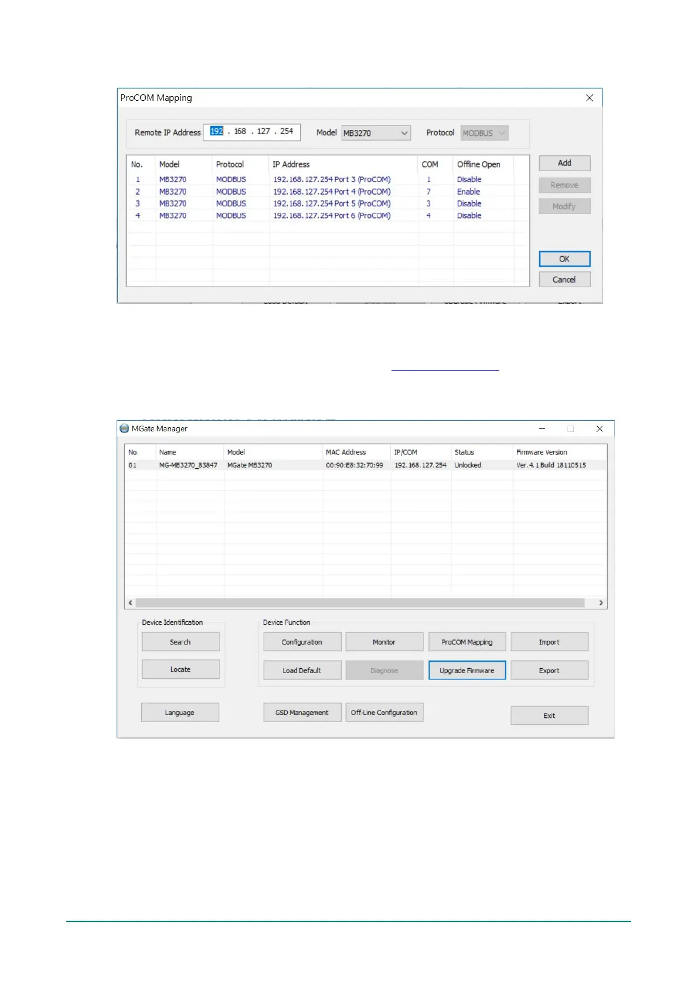Click the Modify button

[564, 206]
